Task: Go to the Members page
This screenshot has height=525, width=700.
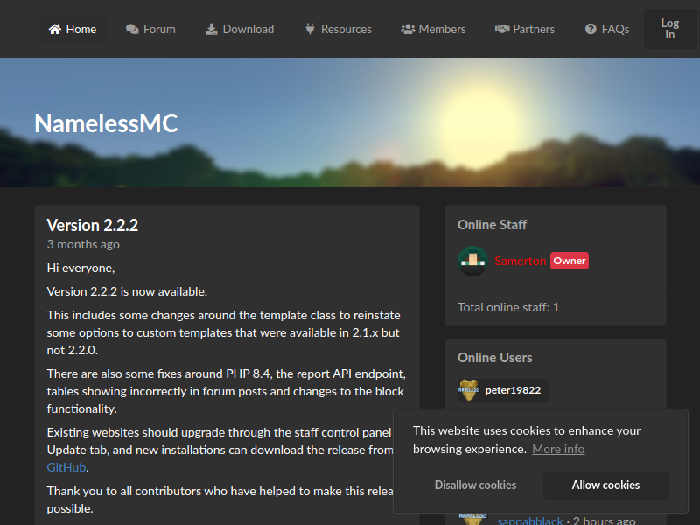Action: tap(433, 30)
